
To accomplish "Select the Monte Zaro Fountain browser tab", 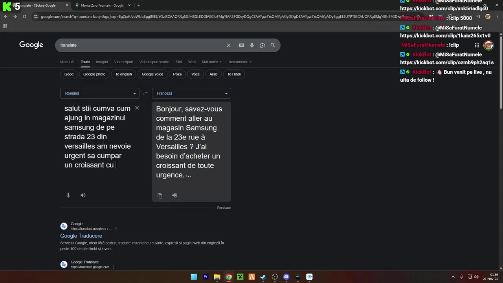I will pos(102,6).
